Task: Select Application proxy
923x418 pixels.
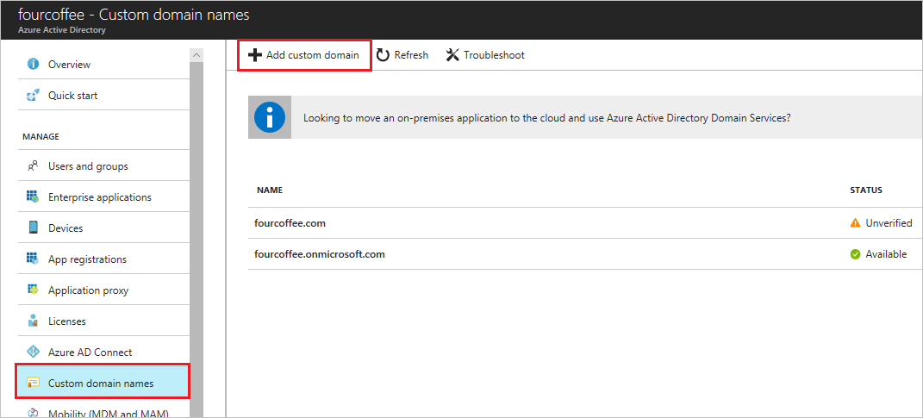Action: tap(103, 290)
